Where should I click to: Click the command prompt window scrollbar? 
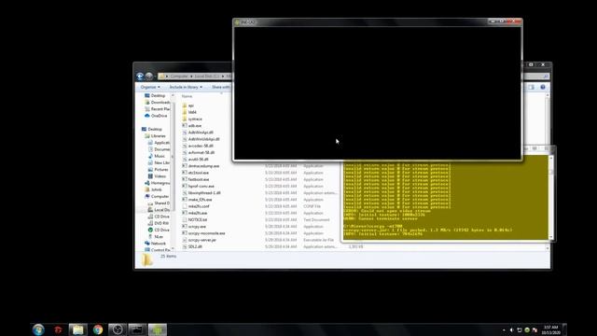click(x=551, y=197)
